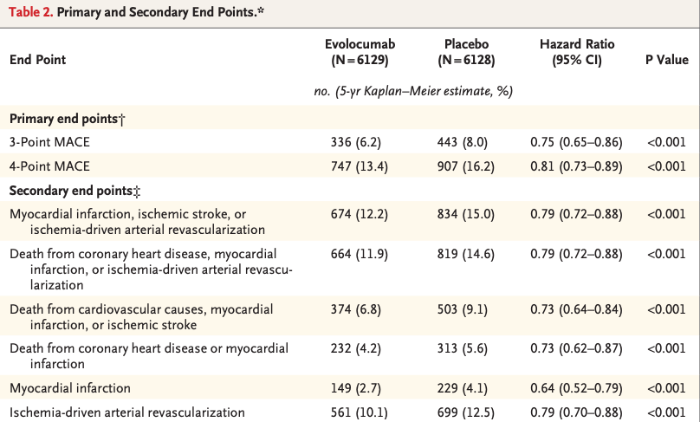Click the evolocumab value 336 (6.2)

pyautogui.click(x=356, y=141)
